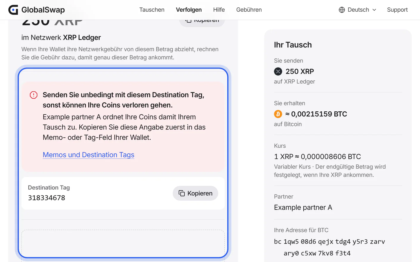This screenshot has height=262, width=420.
Task: Go to the Verfolgen page
Action: coord(189,10)
